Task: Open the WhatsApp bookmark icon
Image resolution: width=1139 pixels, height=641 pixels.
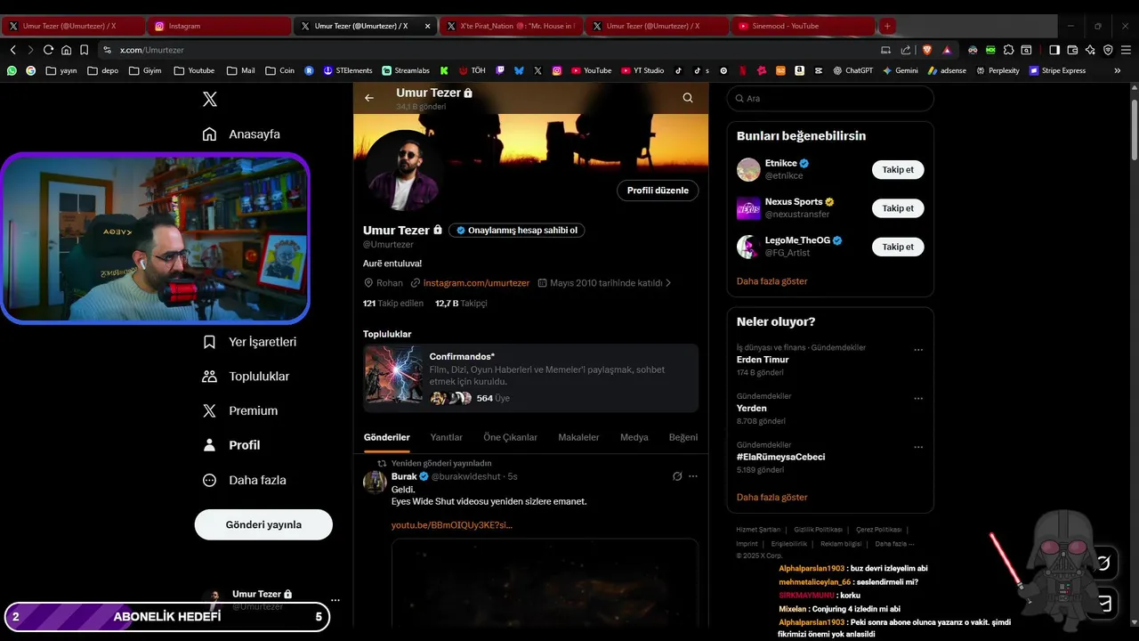Action: pyautogui.click(x=12, y=70)
